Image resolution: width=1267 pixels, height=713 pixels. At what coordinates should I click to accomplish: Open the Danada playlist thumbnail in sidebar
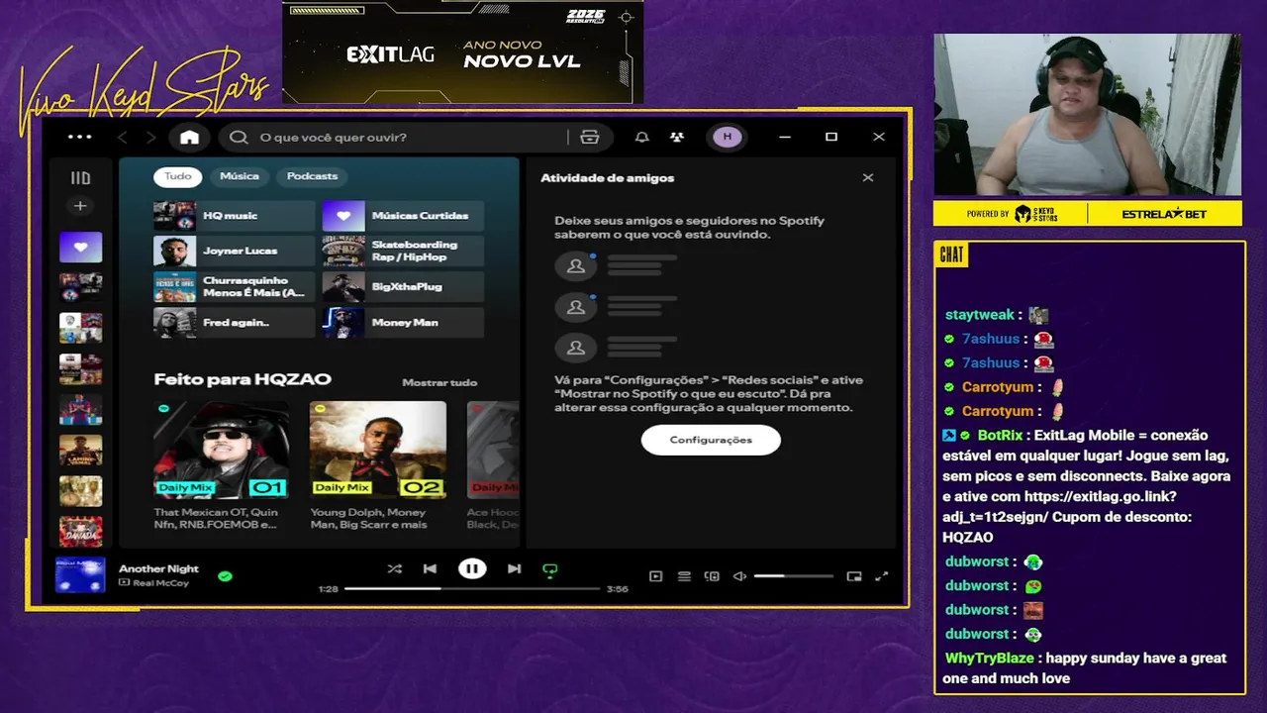click(80, 532)
